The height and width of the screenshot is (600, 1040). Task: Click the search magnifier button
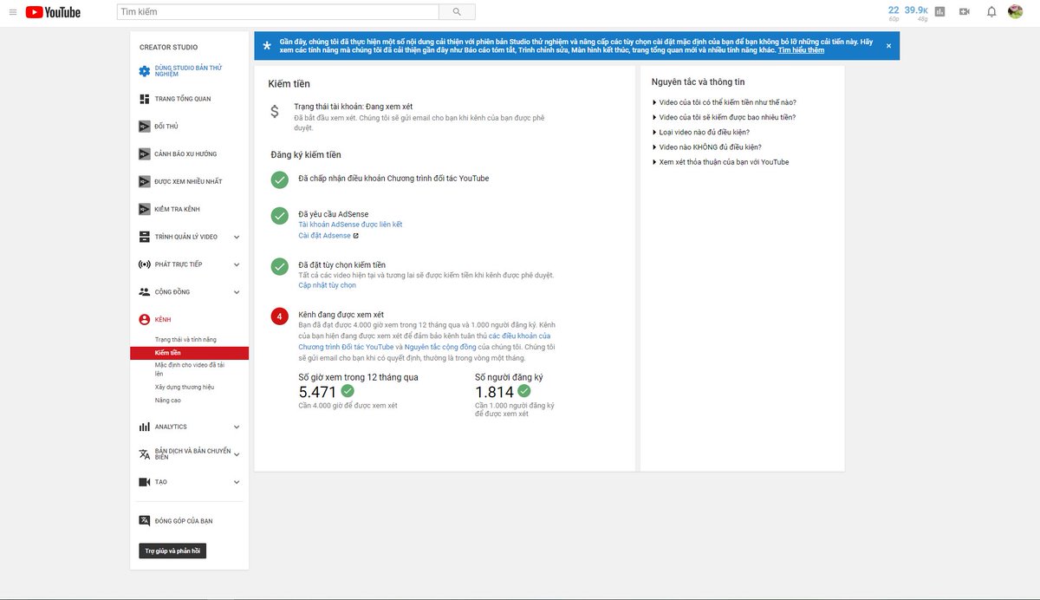coord(457,12)
